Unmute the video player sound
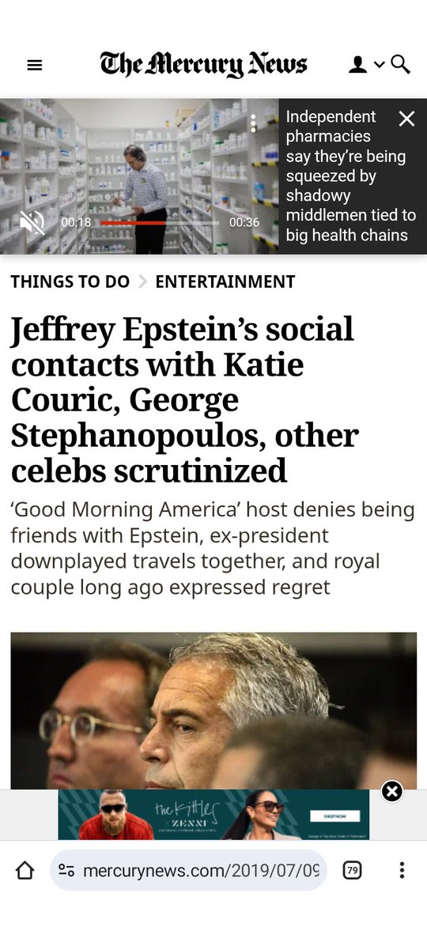The height and width of the screenshot is (949, 427). (x=32, y=223)
